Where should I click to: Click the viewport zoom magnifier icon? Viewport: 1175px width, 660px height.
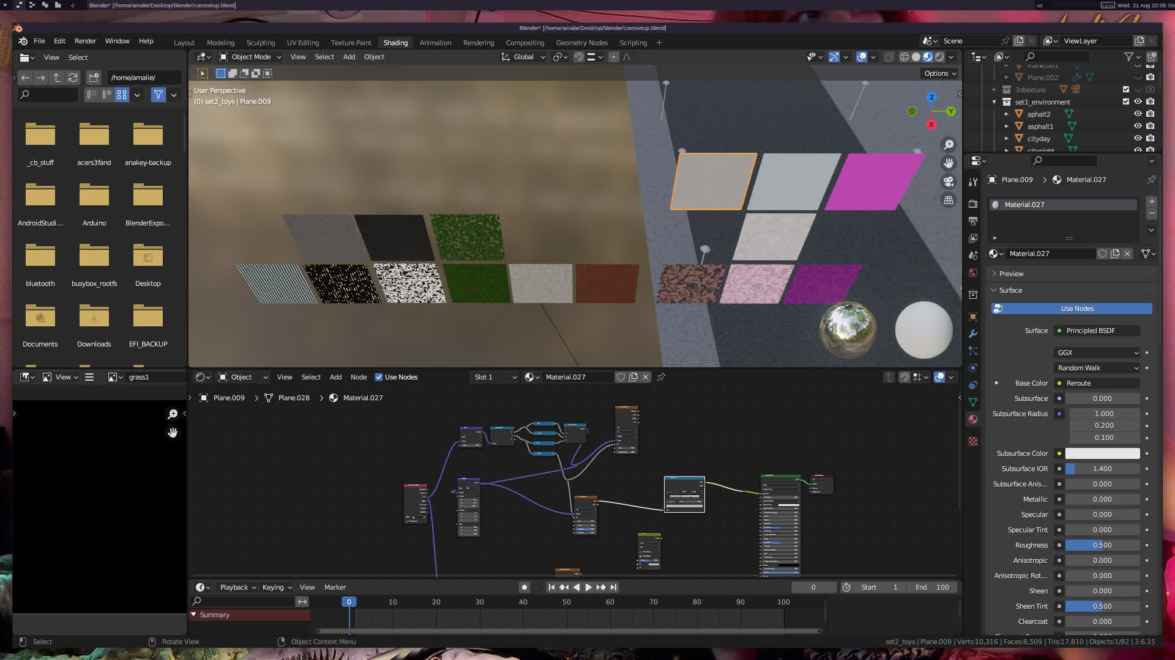coord(949,145)
